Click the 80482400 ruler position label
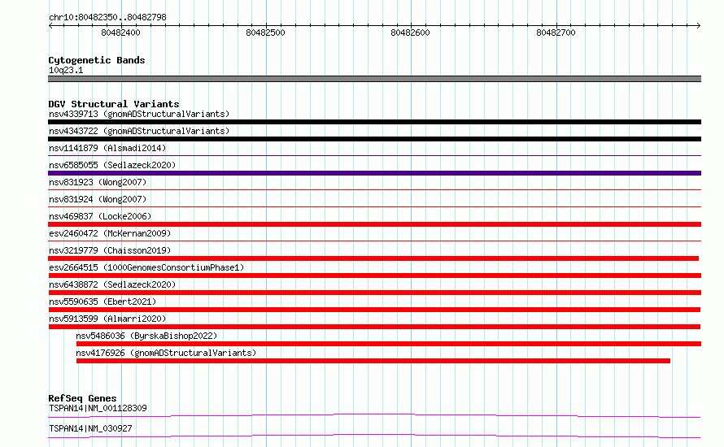 (120, 33)
